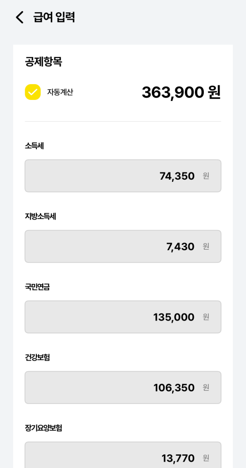Click the 공제항목 section heading

click(43, 62)
